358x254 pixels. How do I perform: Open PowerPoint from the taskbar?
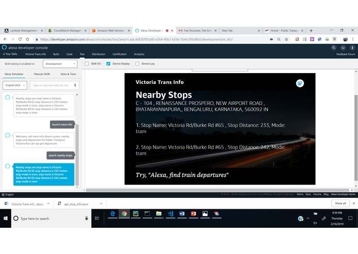coord(193,214)
